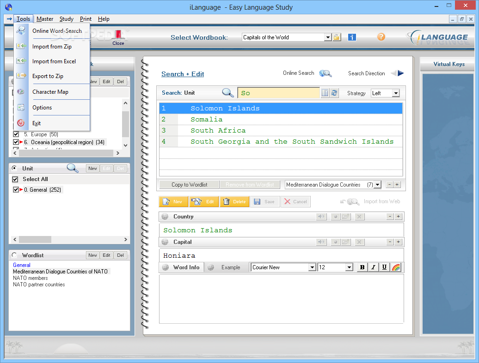Click the red Close book icon
This screenshot has height=363, width=479.
(118, 35)
